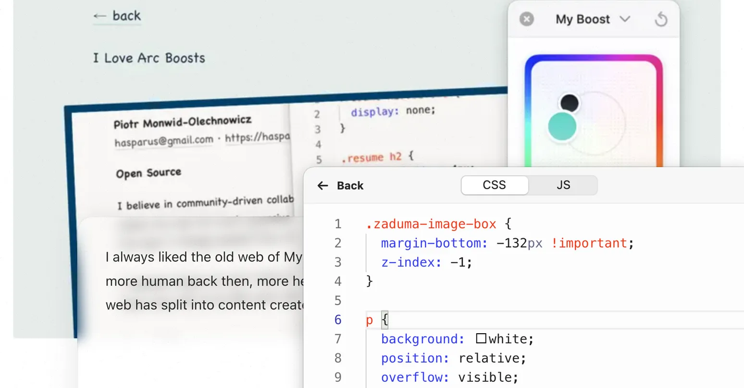This screenshot has height=388, width=744.
Task: Follow the top-left back link
Action: click(117, 16)
